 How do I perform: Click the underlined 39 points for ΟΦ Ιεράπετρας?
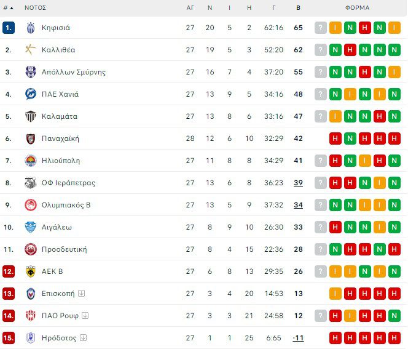(x=298, y=183)
